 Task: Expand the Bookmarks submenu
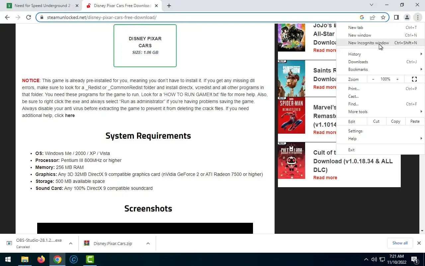[x=381, y=69]
